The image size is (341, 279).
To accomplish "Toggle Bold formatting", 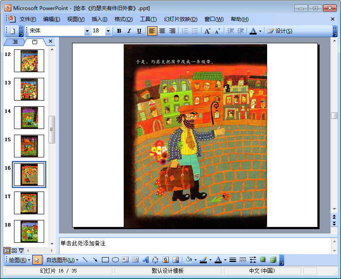I will pos(119,31).
